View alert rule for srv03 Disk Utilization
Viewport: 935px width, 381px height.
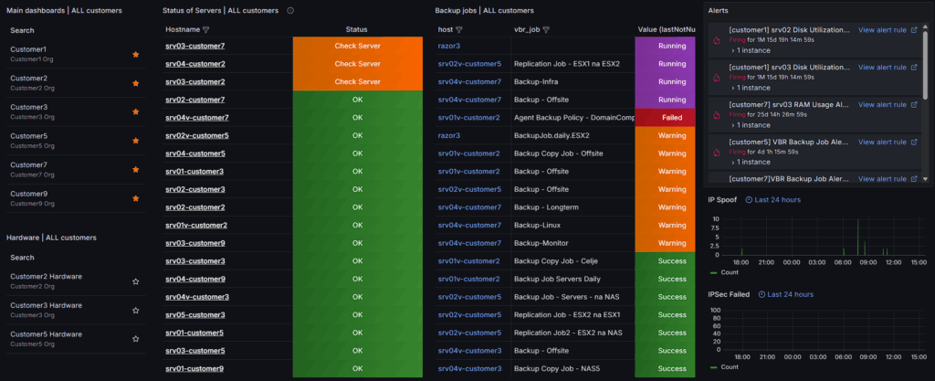pyautogui.click(x=882, y=67)
